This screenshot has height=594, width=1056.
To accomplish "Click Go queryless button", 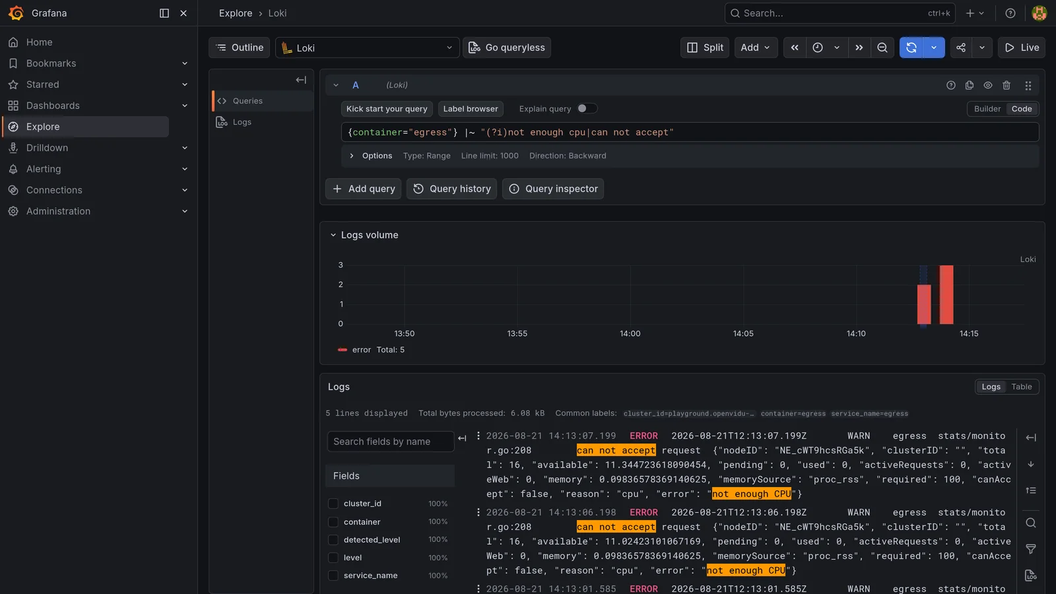I will 507,48.
